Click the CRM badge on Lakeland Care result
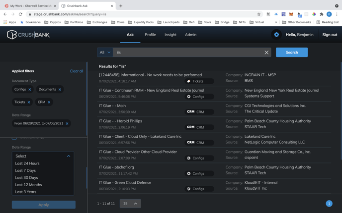The image size is (342, 213). 199,143
